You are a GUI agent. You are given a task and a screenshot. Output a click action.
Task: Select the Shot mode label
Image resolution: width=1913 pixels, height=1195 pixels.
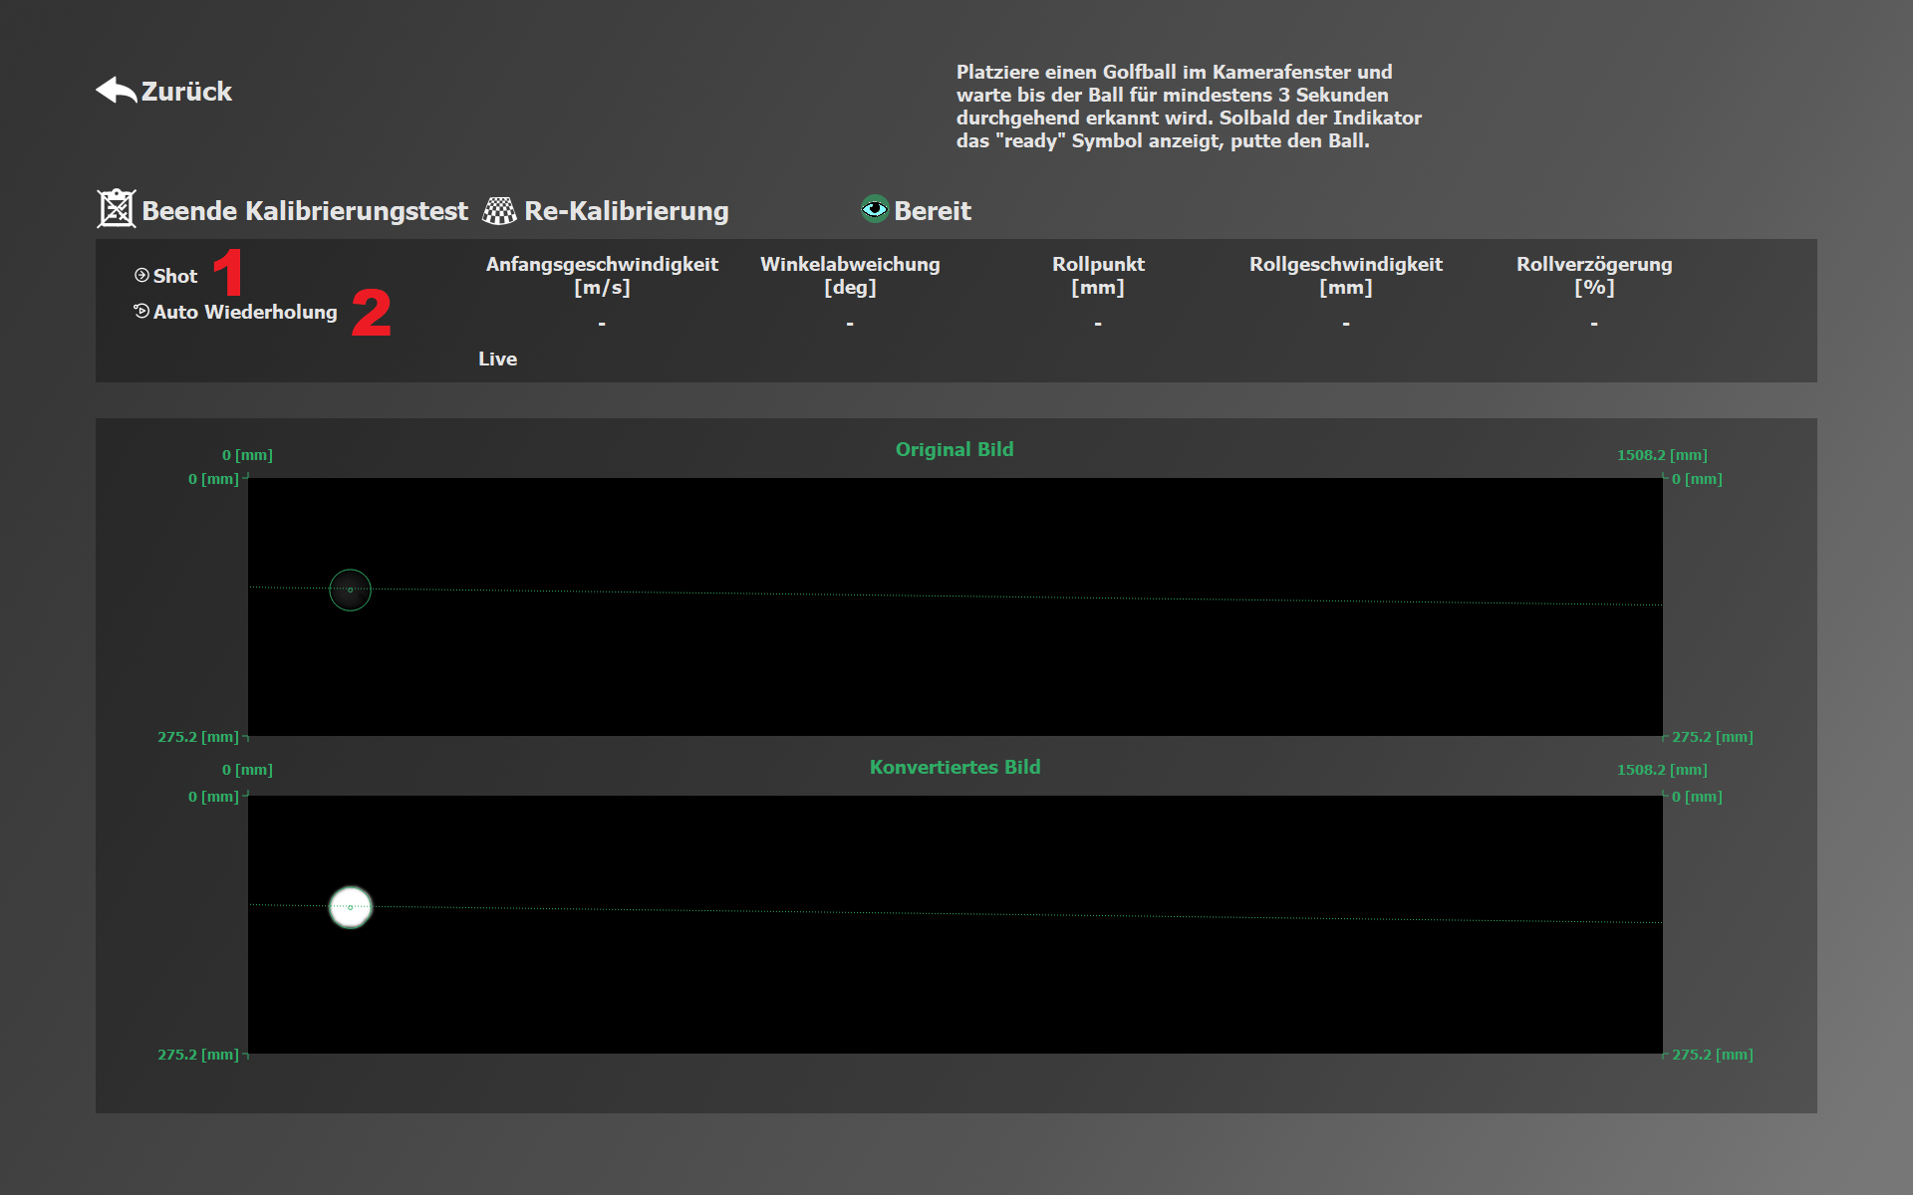pyautogui.click(x=175, y=276)
